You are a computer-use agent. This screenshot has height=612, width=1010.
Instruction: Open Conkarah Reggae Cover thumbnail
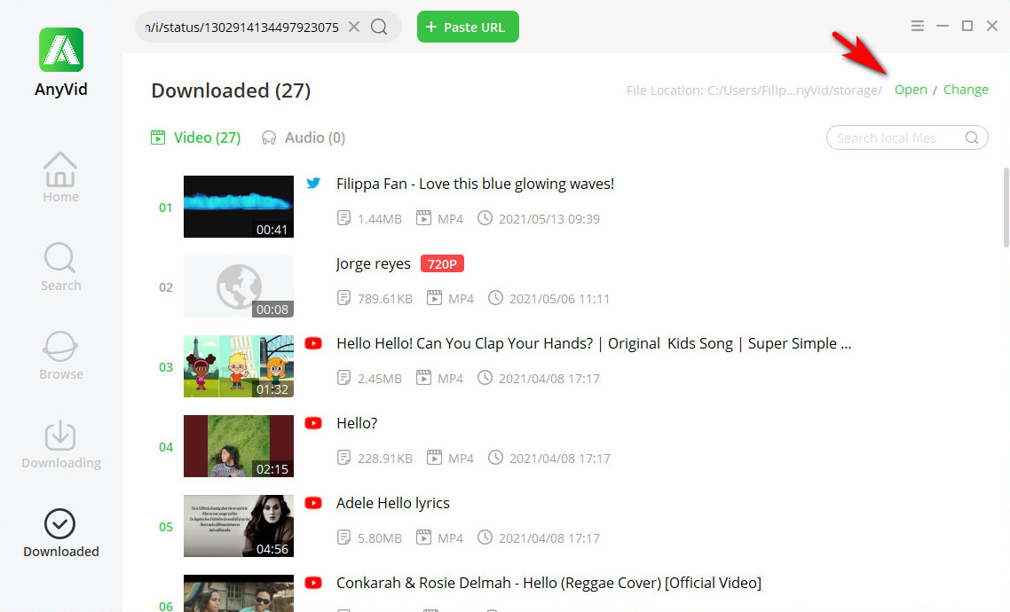click(x=239, y=593)
